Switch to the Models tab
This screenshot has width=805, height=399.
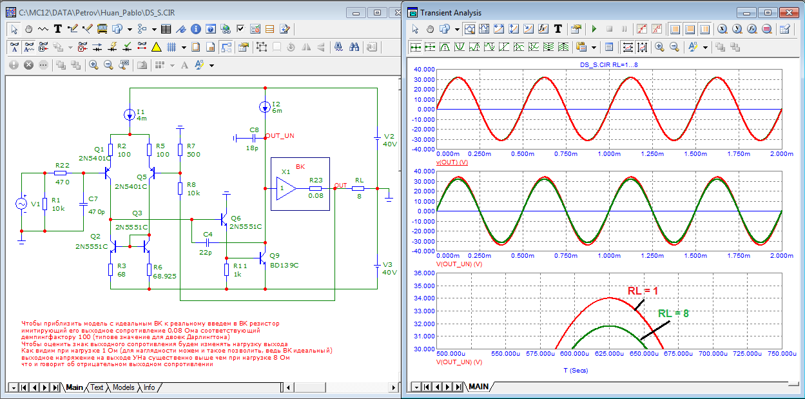pos(123,387)
